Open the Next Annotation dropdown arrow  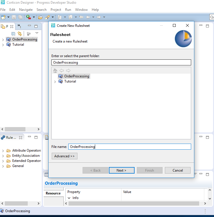coord(65,17)
